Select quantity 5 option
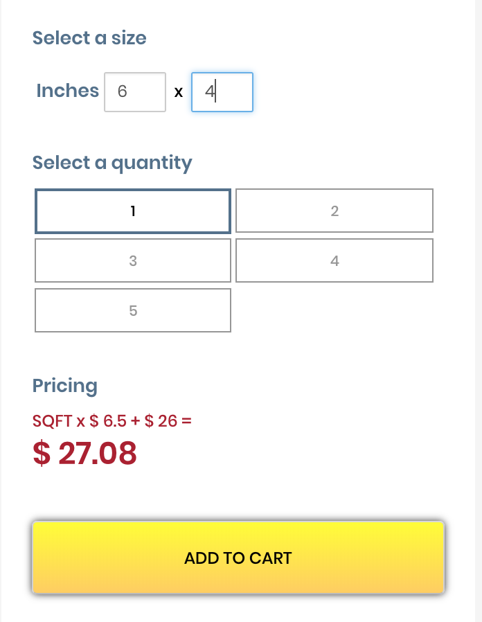 (132, 311)
